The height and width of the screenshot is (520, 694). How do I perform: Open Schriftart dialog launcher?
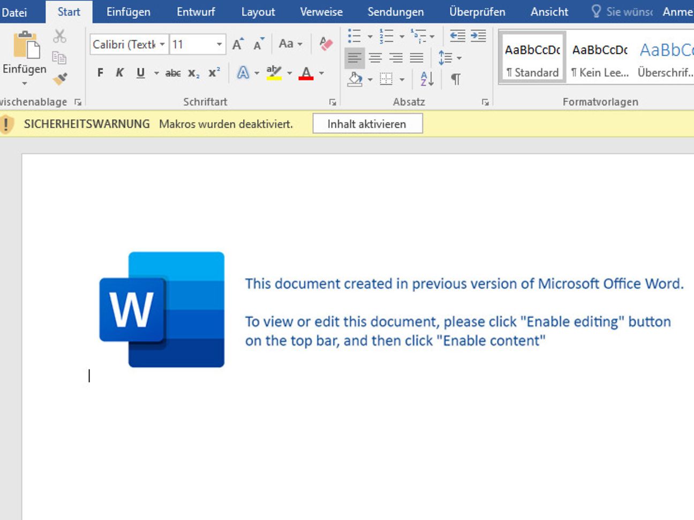click(333, 102)
